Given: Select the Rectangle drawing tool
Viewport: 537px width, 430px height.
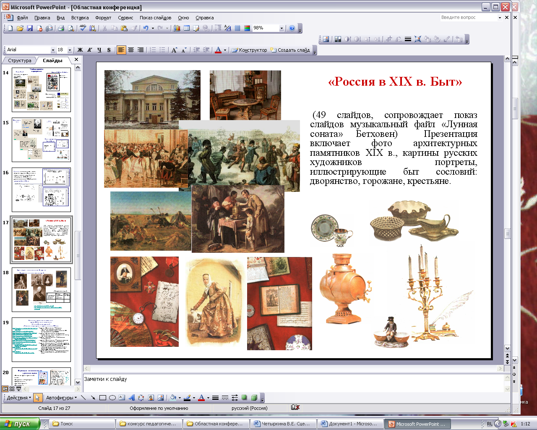Looking at the screenshot, I should [x=102, y=398].
